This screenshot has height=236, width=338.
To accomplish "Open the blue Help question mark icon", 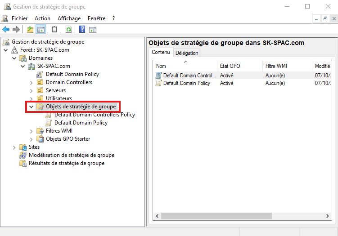I will click(82, 30).
